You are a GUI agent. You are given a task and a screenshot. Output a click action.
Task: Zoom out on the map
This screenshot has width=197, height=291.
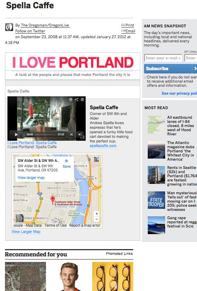96,219
